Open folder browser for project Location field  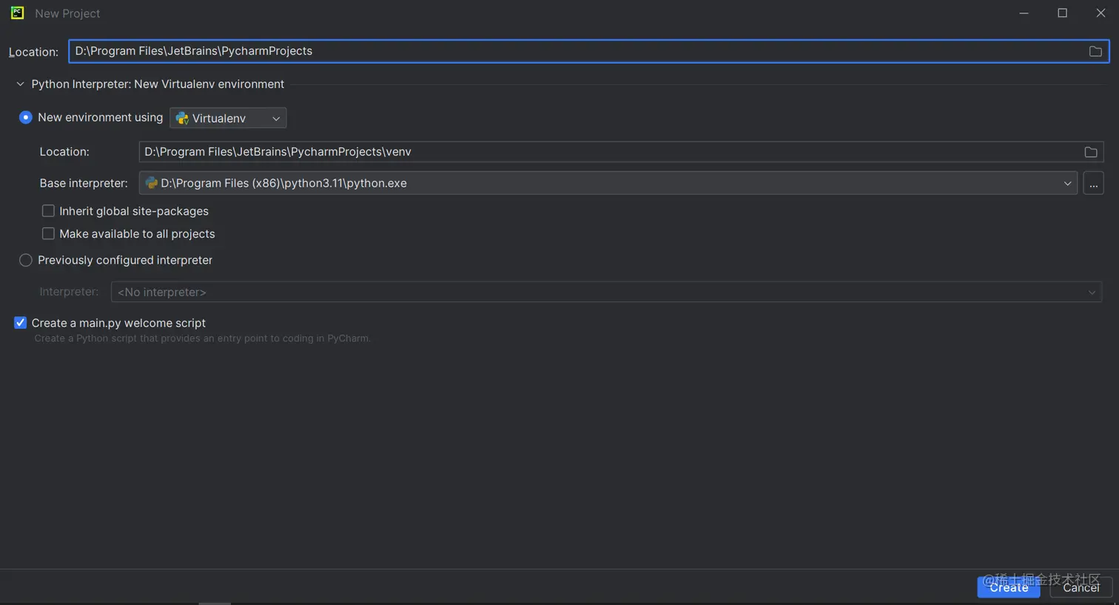tap(1095, 51)
